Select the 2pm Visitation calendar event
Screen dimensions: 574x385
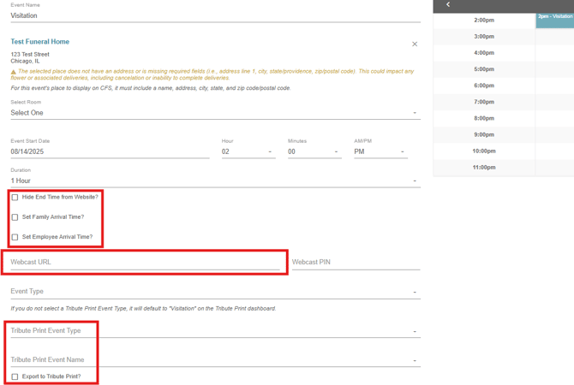[554, 20]
